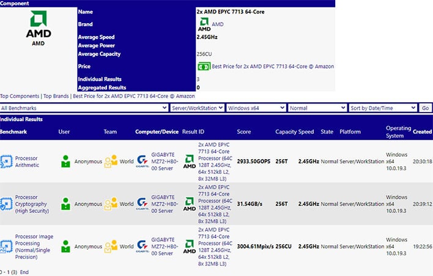The image size is (433, 276).
Task: Click the End pagination link
Action: click(x=24, y=272)
